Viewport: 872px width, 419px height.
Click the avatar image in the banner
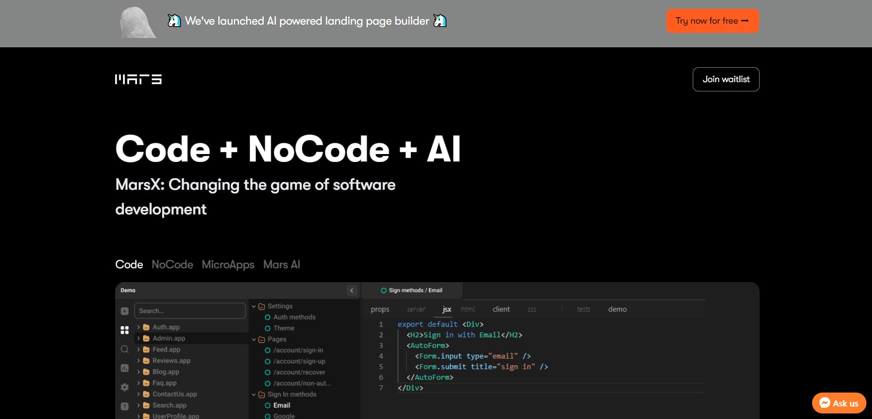coord(138,22)
